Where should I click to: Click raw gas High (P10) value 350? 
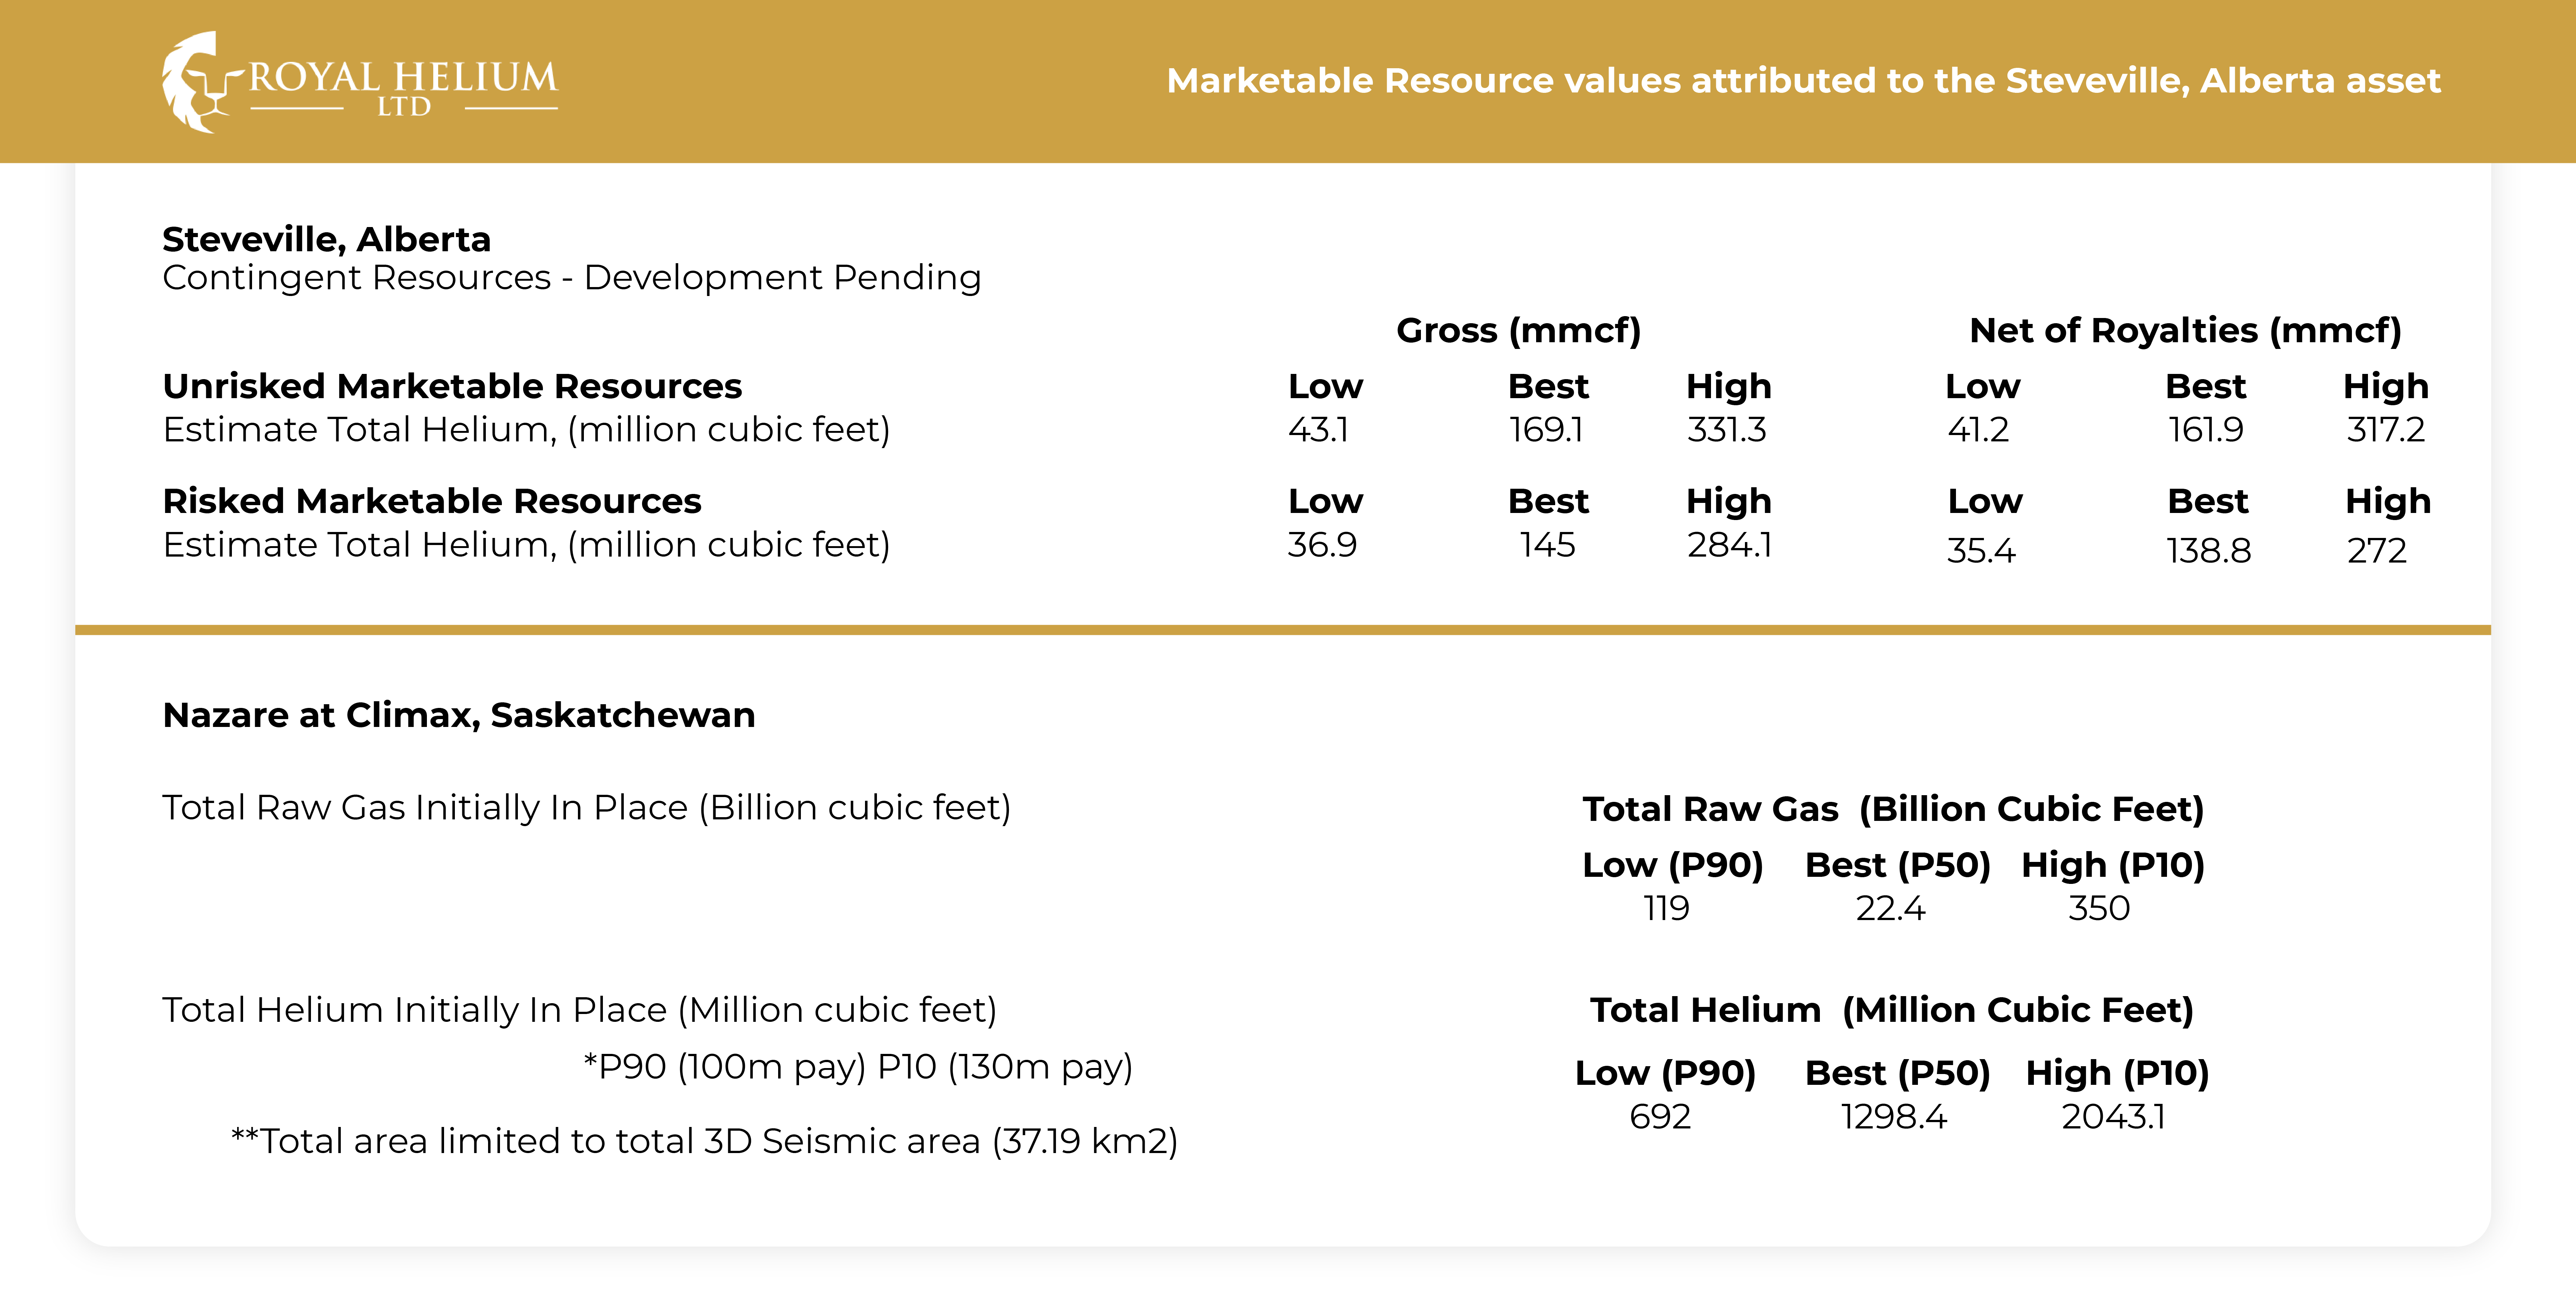(x=2099, y=909)
